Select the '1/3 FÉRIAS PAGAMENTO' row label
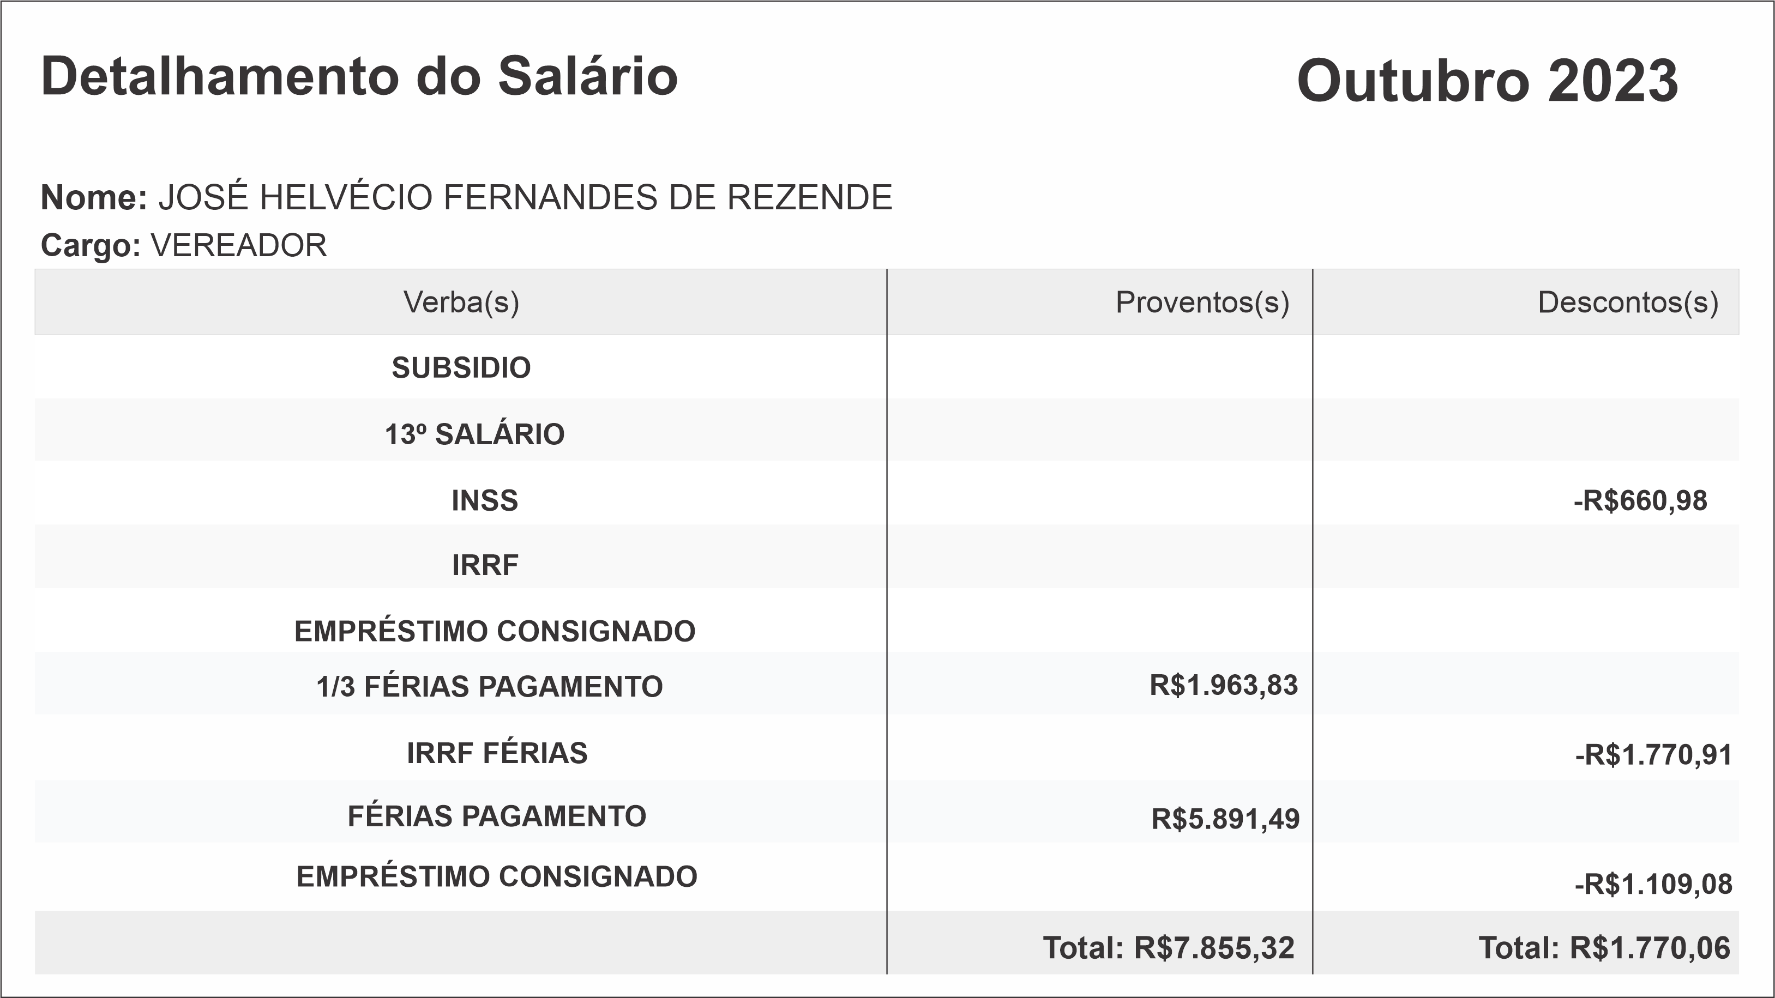This screenshot has width=1775, height=998. click(x=489, y=687)
